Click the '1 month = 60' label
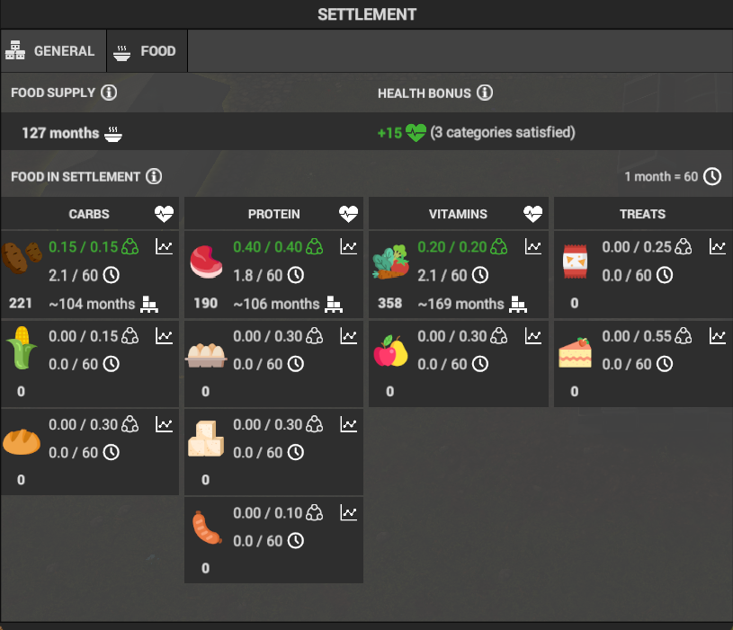 pos(661,176)
